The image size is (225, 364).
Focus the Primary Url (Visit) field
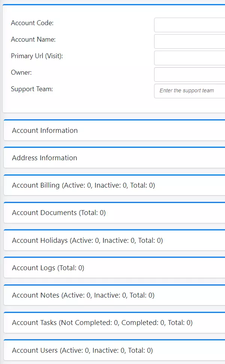pos(190,58)
